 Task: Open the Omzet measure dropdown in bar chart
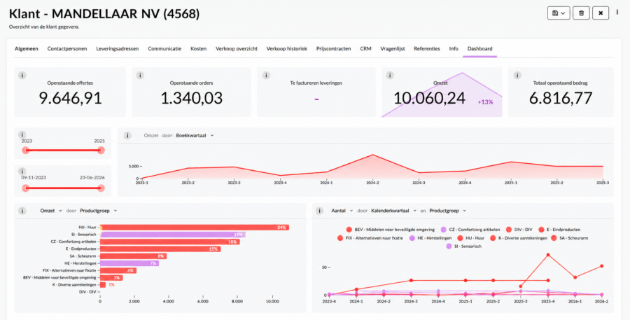click(x=51, y=211)
